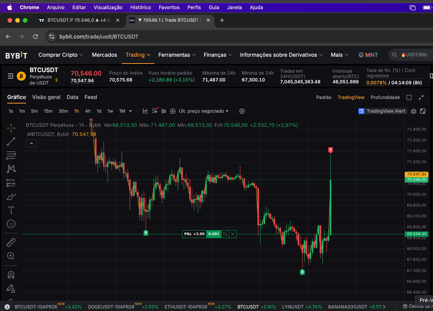433x311 pixels.
Task: Click the candlestick chart type icon
Action: coord(164,111)
